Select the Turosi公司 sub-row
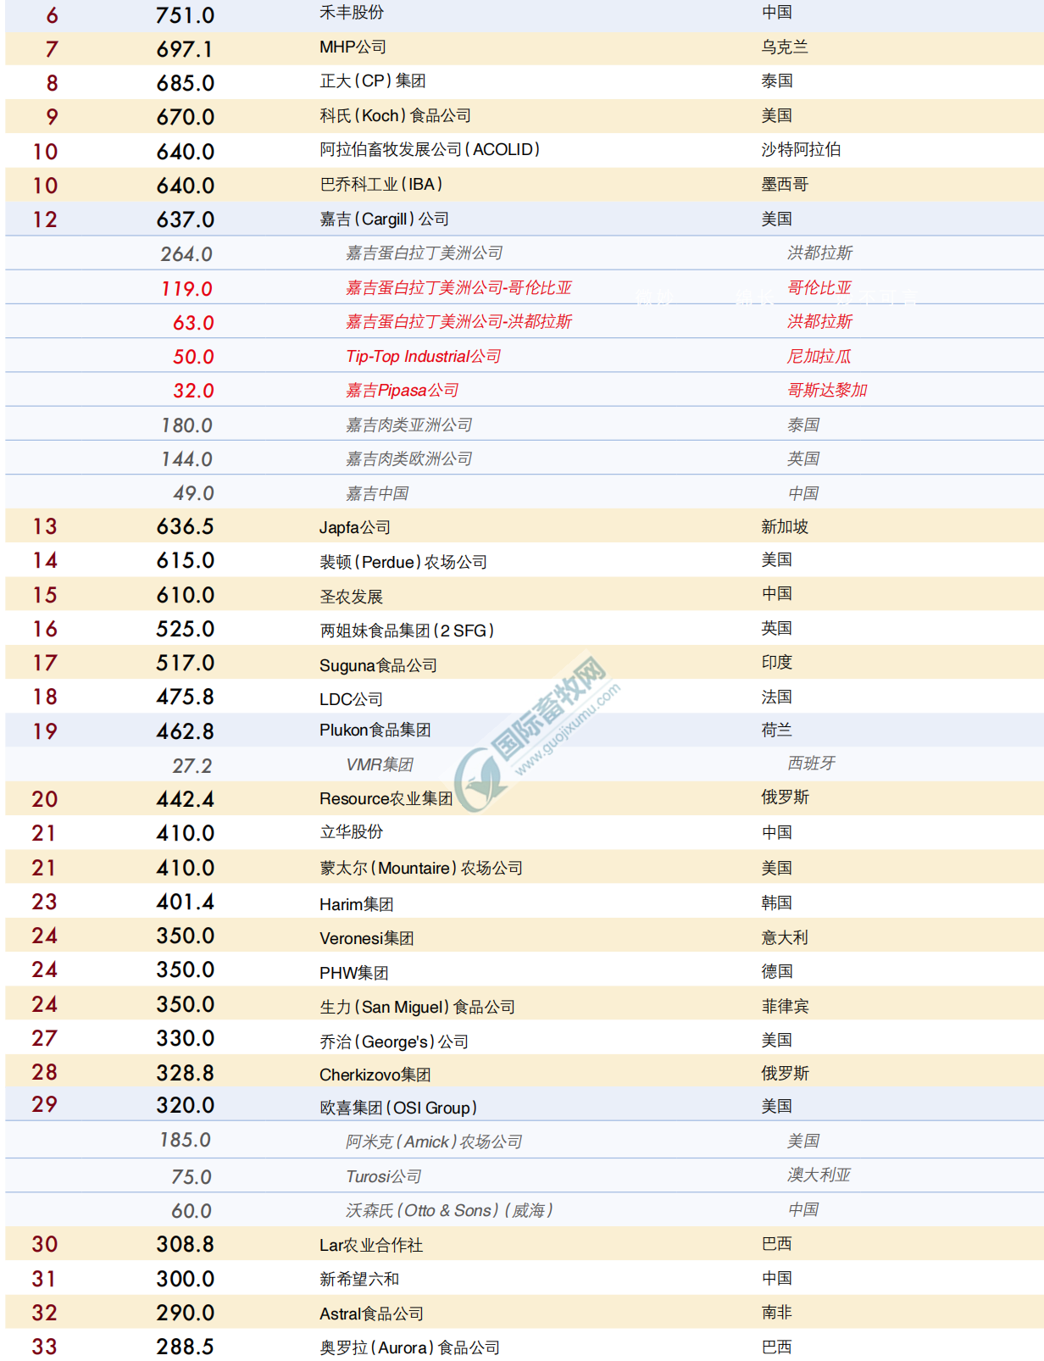 (383, 1176)
